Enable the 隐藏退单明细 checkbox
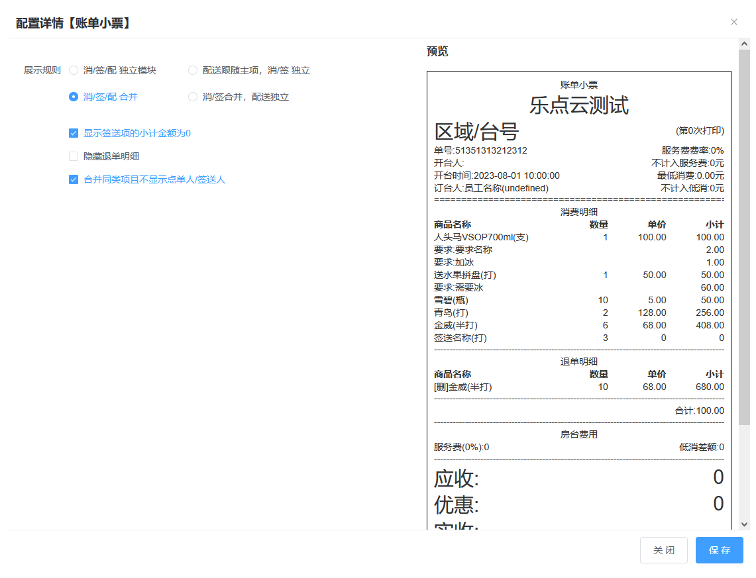This screenshot has width=756, height=578. click(74, 156)
